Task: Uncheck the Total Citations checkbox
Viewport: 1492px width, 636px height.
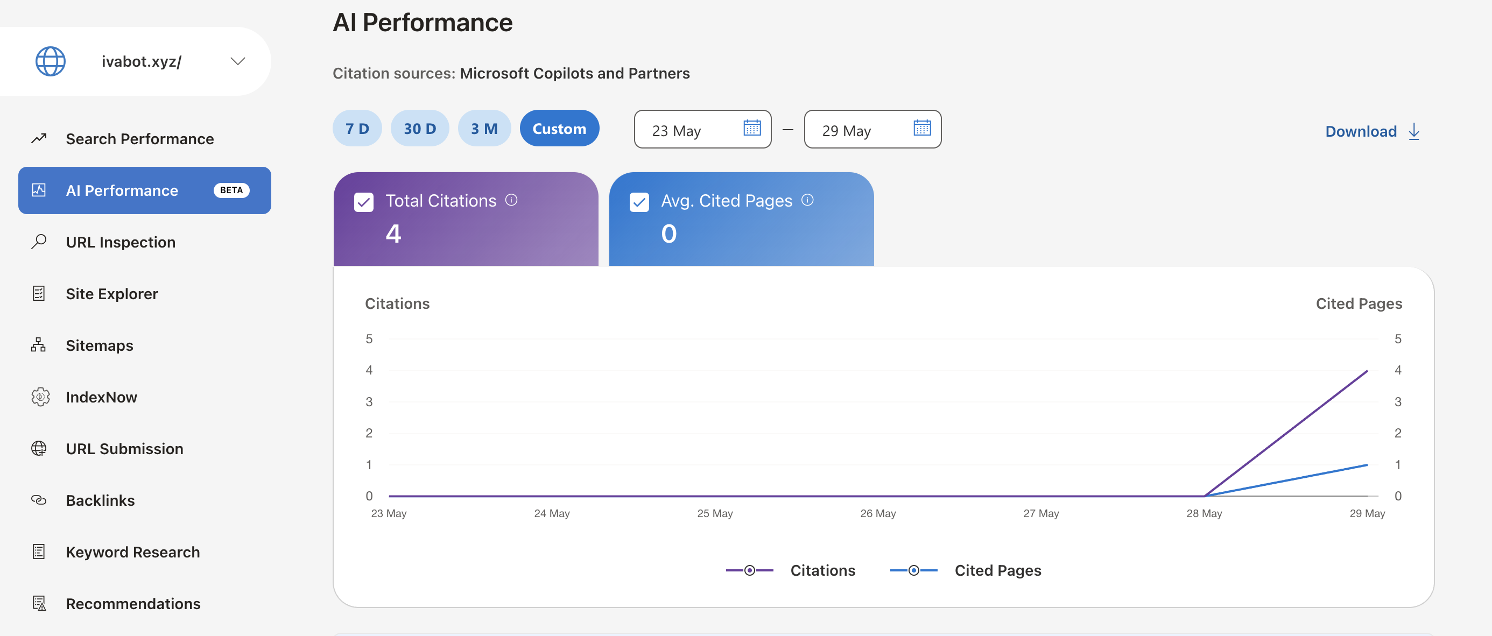Action: (x=364, y=202)
